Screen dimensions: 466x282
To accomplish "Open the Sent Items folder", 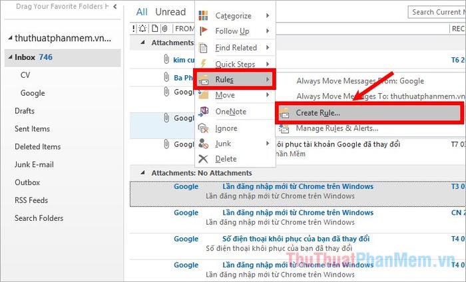I will point(32,128).
